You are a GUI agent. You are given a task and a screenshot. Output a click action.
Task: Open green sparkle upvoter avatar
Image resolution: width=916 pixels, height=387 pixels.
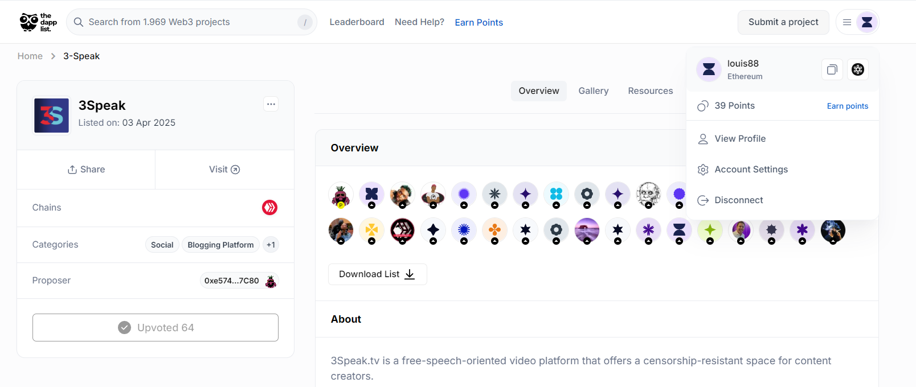[x=710, y=230]
